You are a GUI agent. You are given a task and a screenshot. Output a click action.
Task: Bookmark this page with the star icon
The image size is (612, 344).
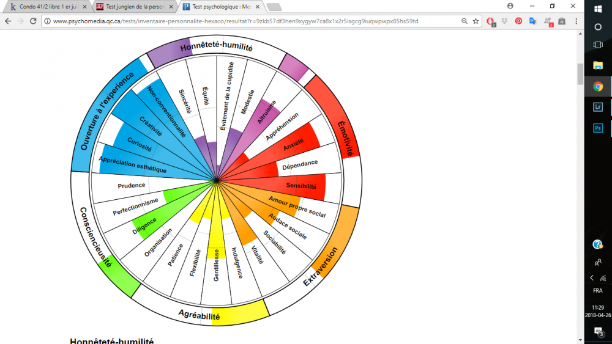point(476,21)
